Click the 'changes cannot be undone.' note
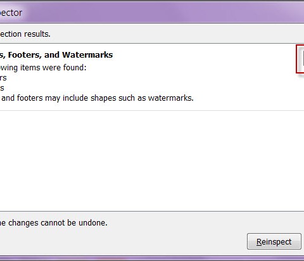 click(x=54, y=223)
